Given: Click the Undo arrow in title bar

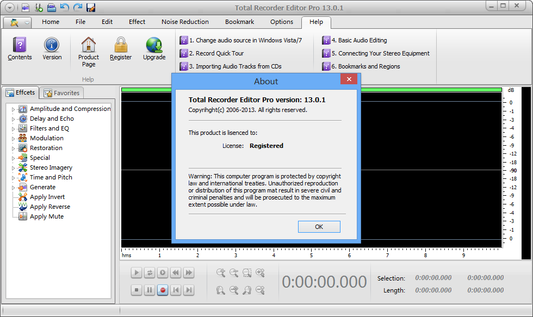Looking at the screenshot, I should click(65, 8).
